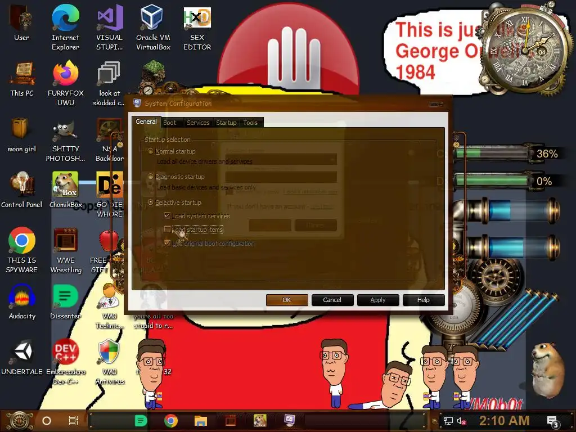The image size is (576, 432).
Task: Switch to the Startup tab
Action: tap(226, 123)
